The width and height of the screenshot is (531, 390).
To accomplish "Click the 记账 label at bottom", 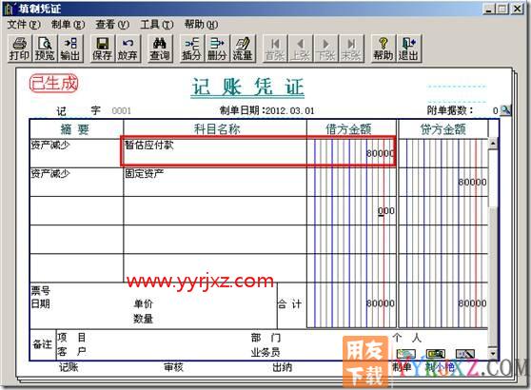I will click(69, 367).
